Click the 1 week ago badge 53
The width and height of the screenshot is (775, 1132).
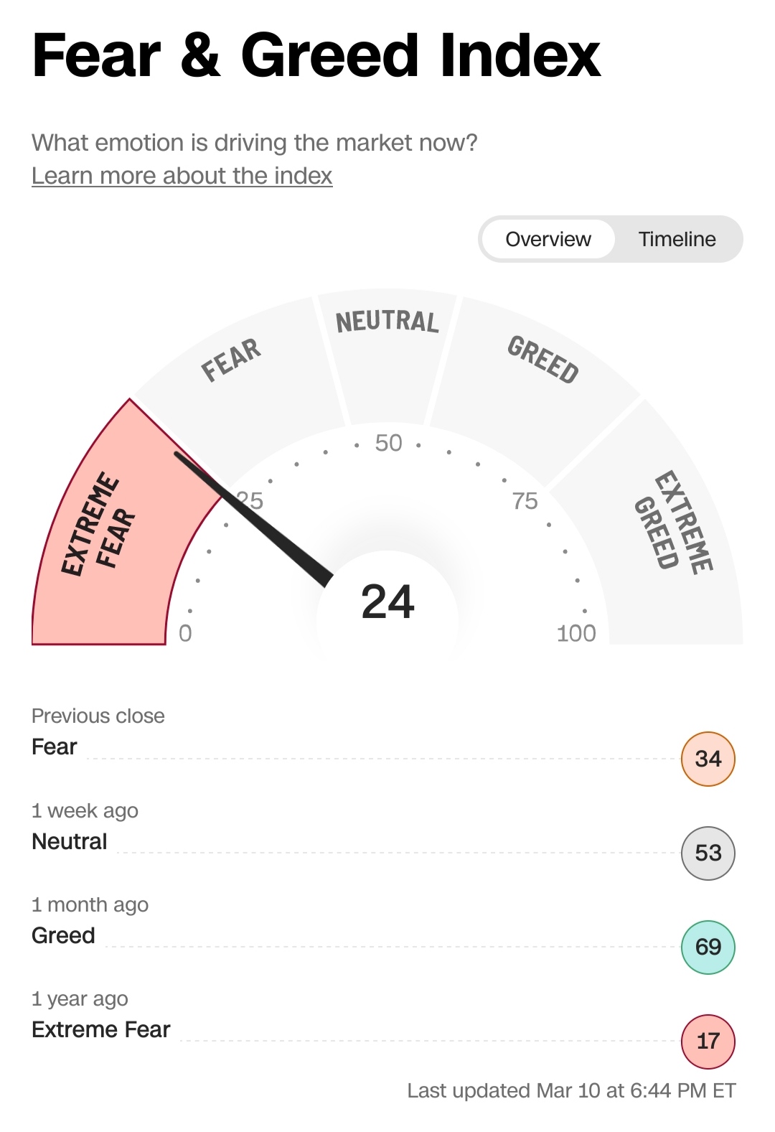coord(708,853)
